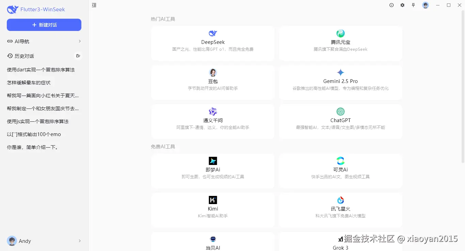Collapse sidebar using the top menu-fold icon
465x251 pixels.
[x=94, y=5]
